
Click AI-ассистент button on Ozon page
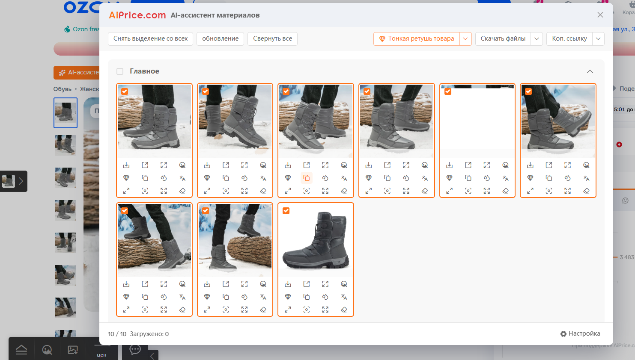point(77,73)
